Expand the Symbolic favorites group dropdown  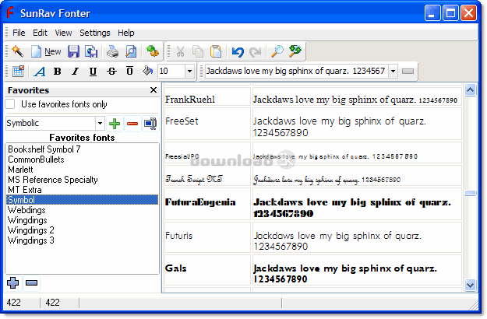point(100,123)
